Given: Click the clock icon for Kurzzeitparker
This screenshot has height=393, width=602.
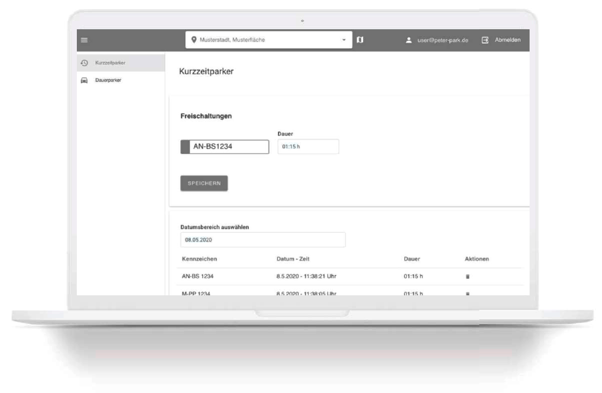Looking at the screenshot, I should (84, 62).
